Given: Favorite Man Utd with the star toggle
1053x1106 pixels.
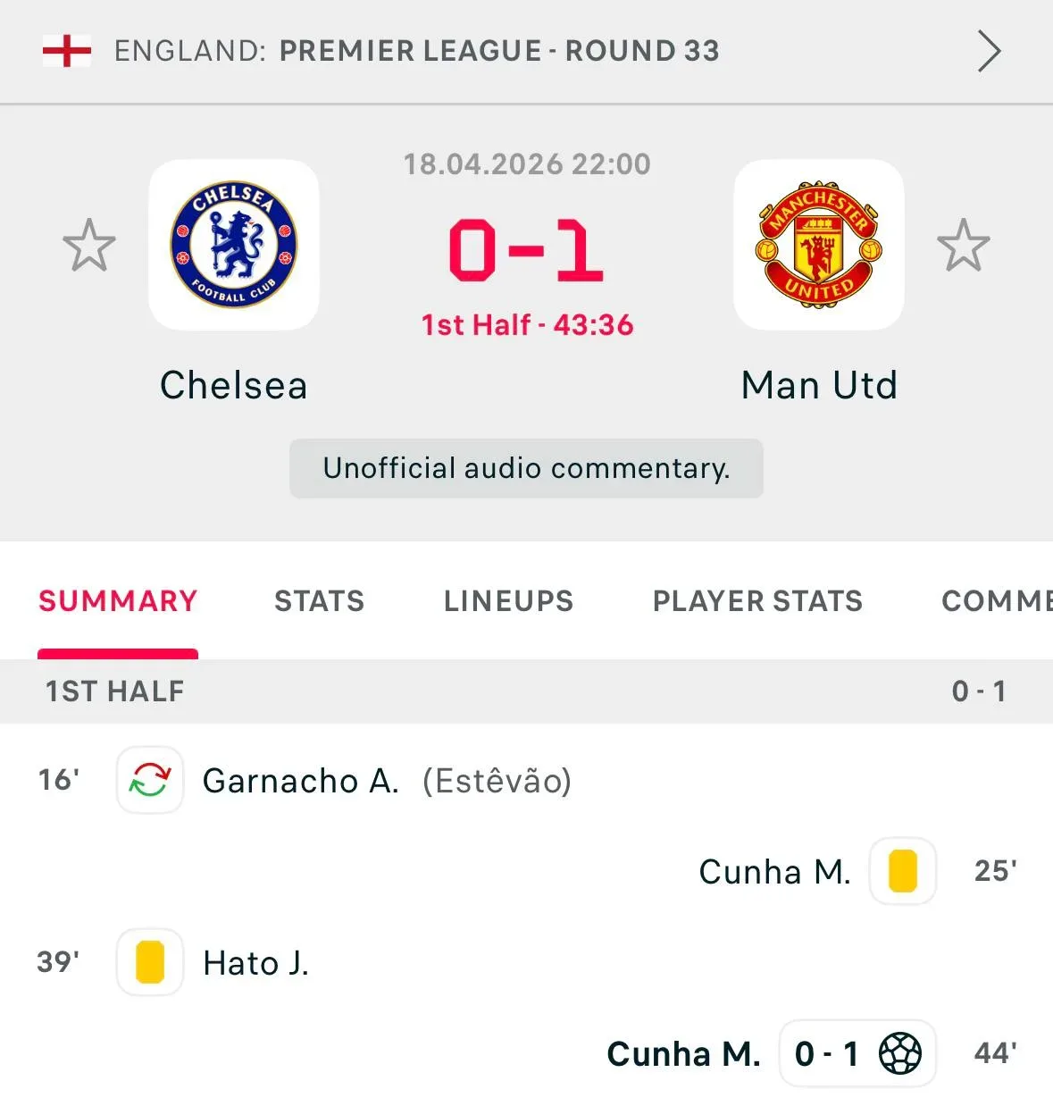Looking at the screenshot, I should pyautogui.click(x=964, y=246).
